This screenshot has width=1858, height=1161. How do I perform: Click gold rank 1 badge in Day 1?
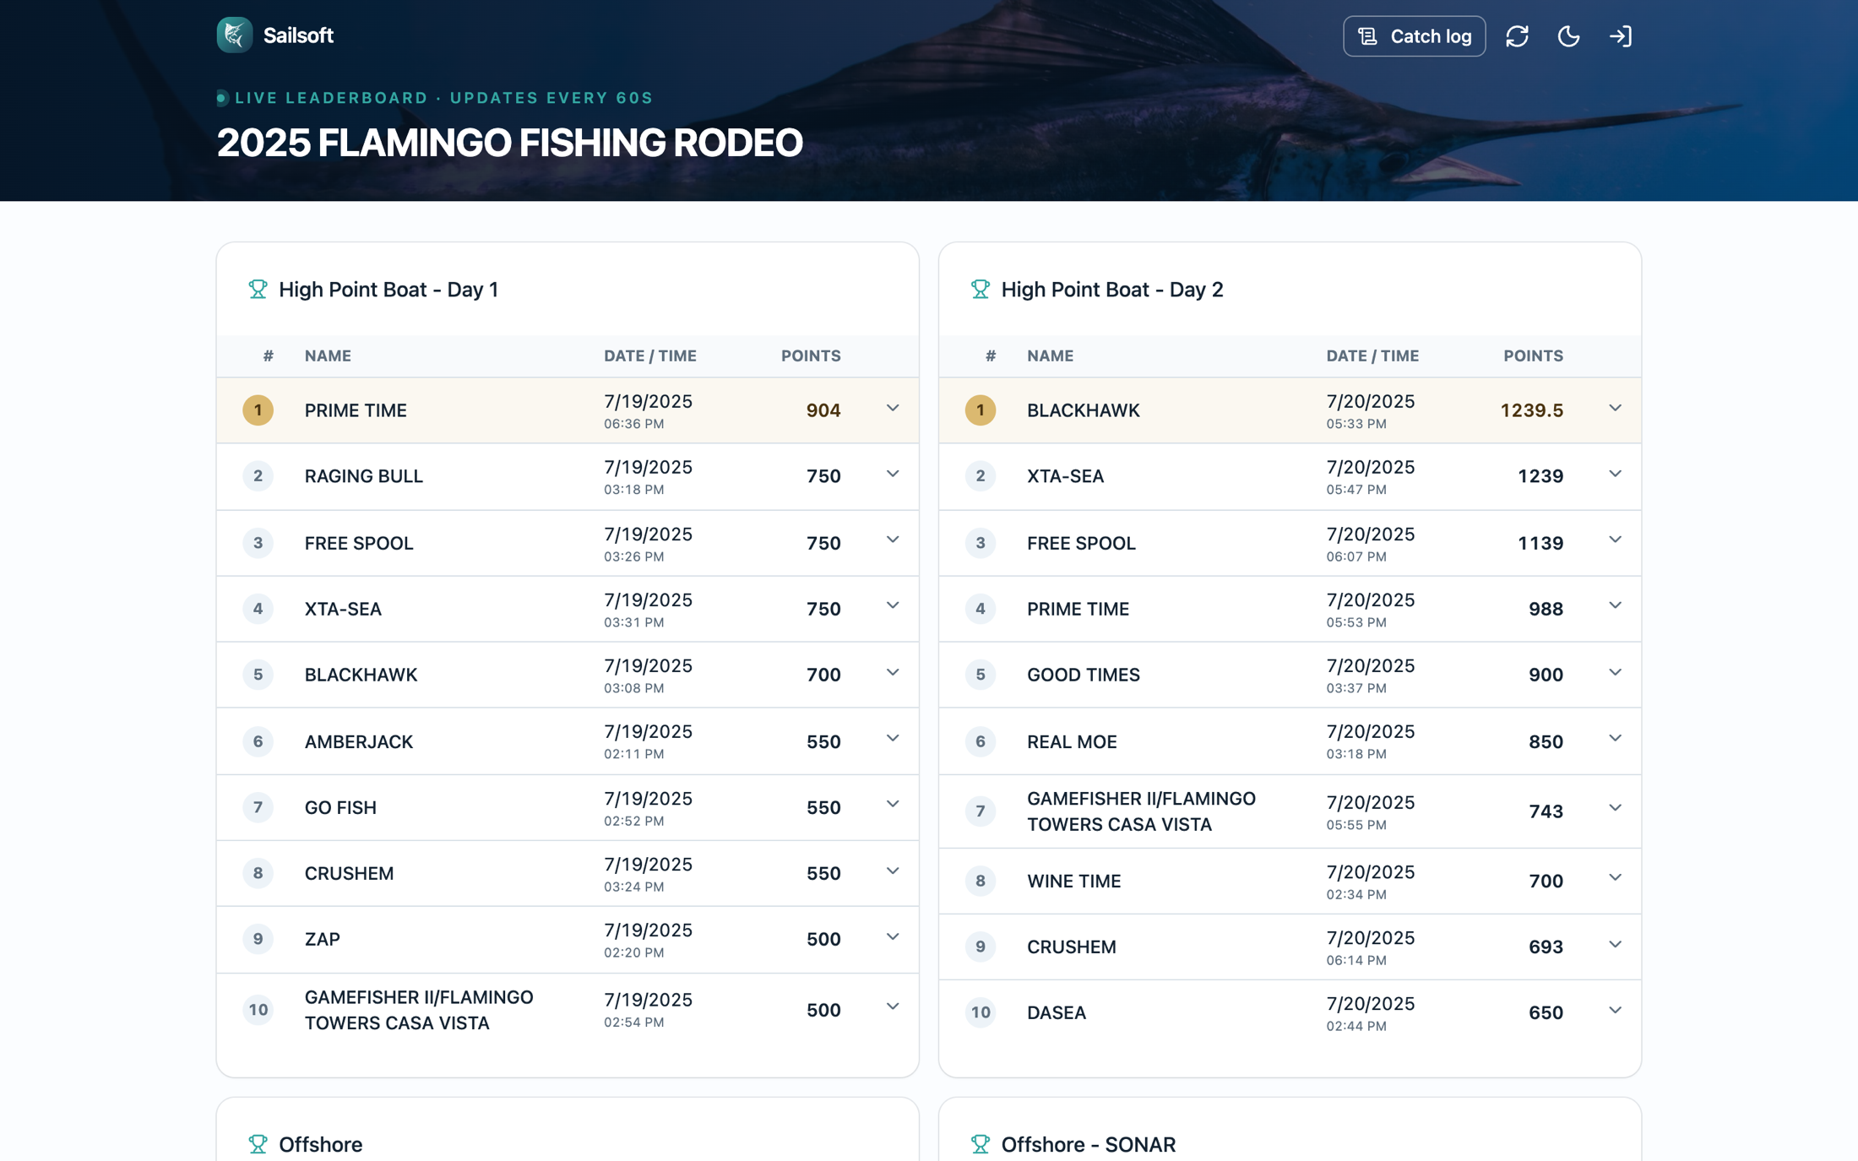pyautogui.click(x=258, y=410)
